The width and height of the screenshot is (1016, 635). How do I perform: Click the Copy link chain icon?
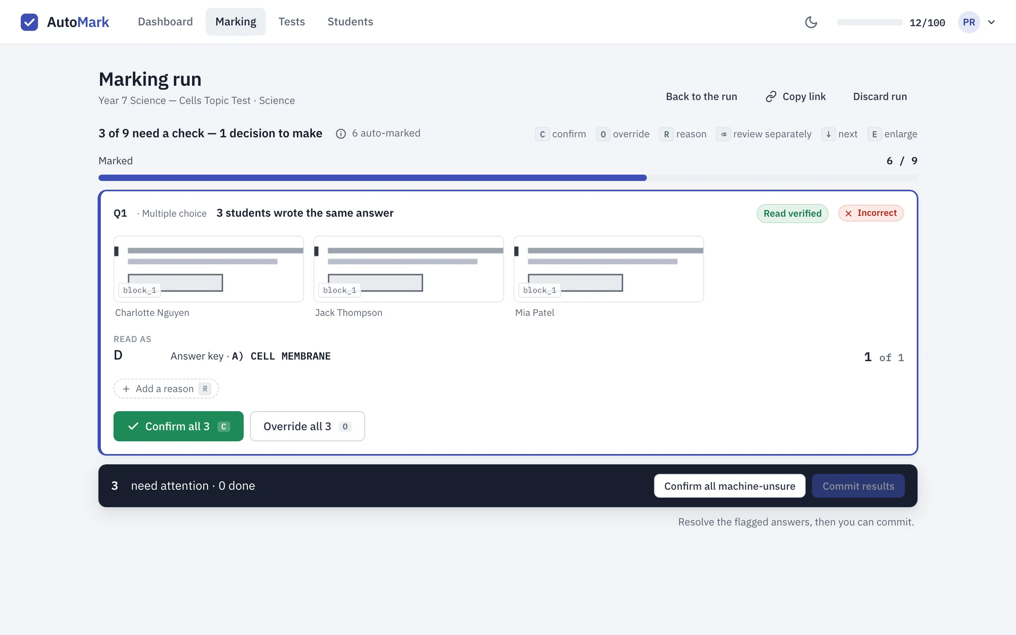tap(771, 96)
